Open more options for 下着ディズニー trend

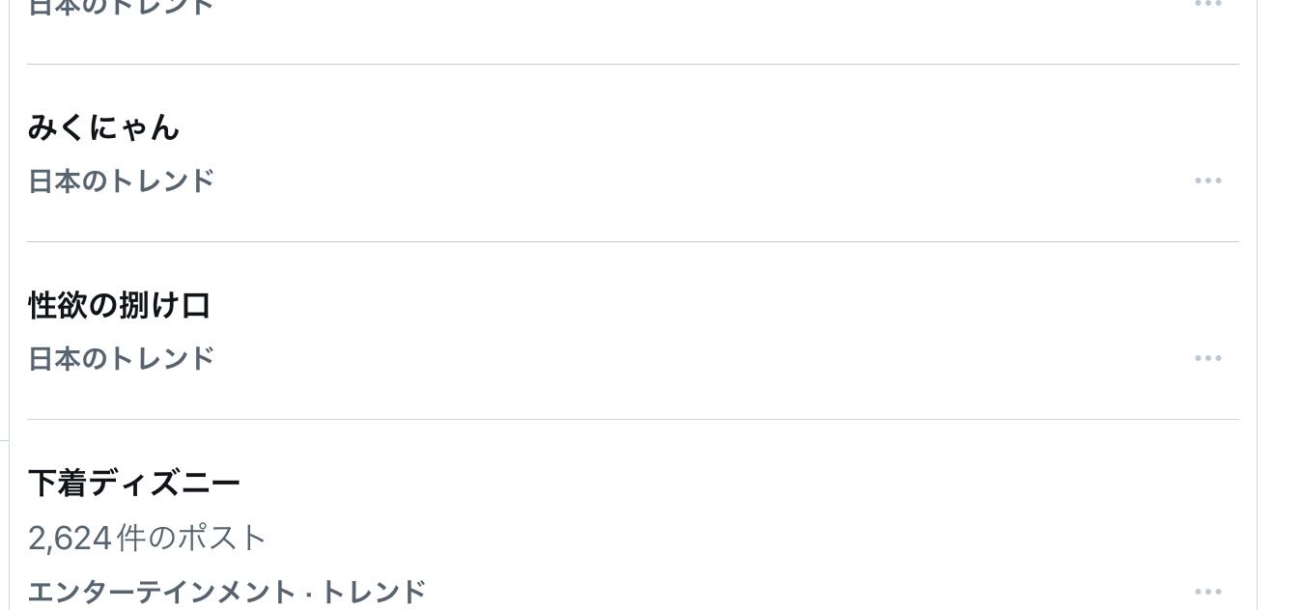1207,591
